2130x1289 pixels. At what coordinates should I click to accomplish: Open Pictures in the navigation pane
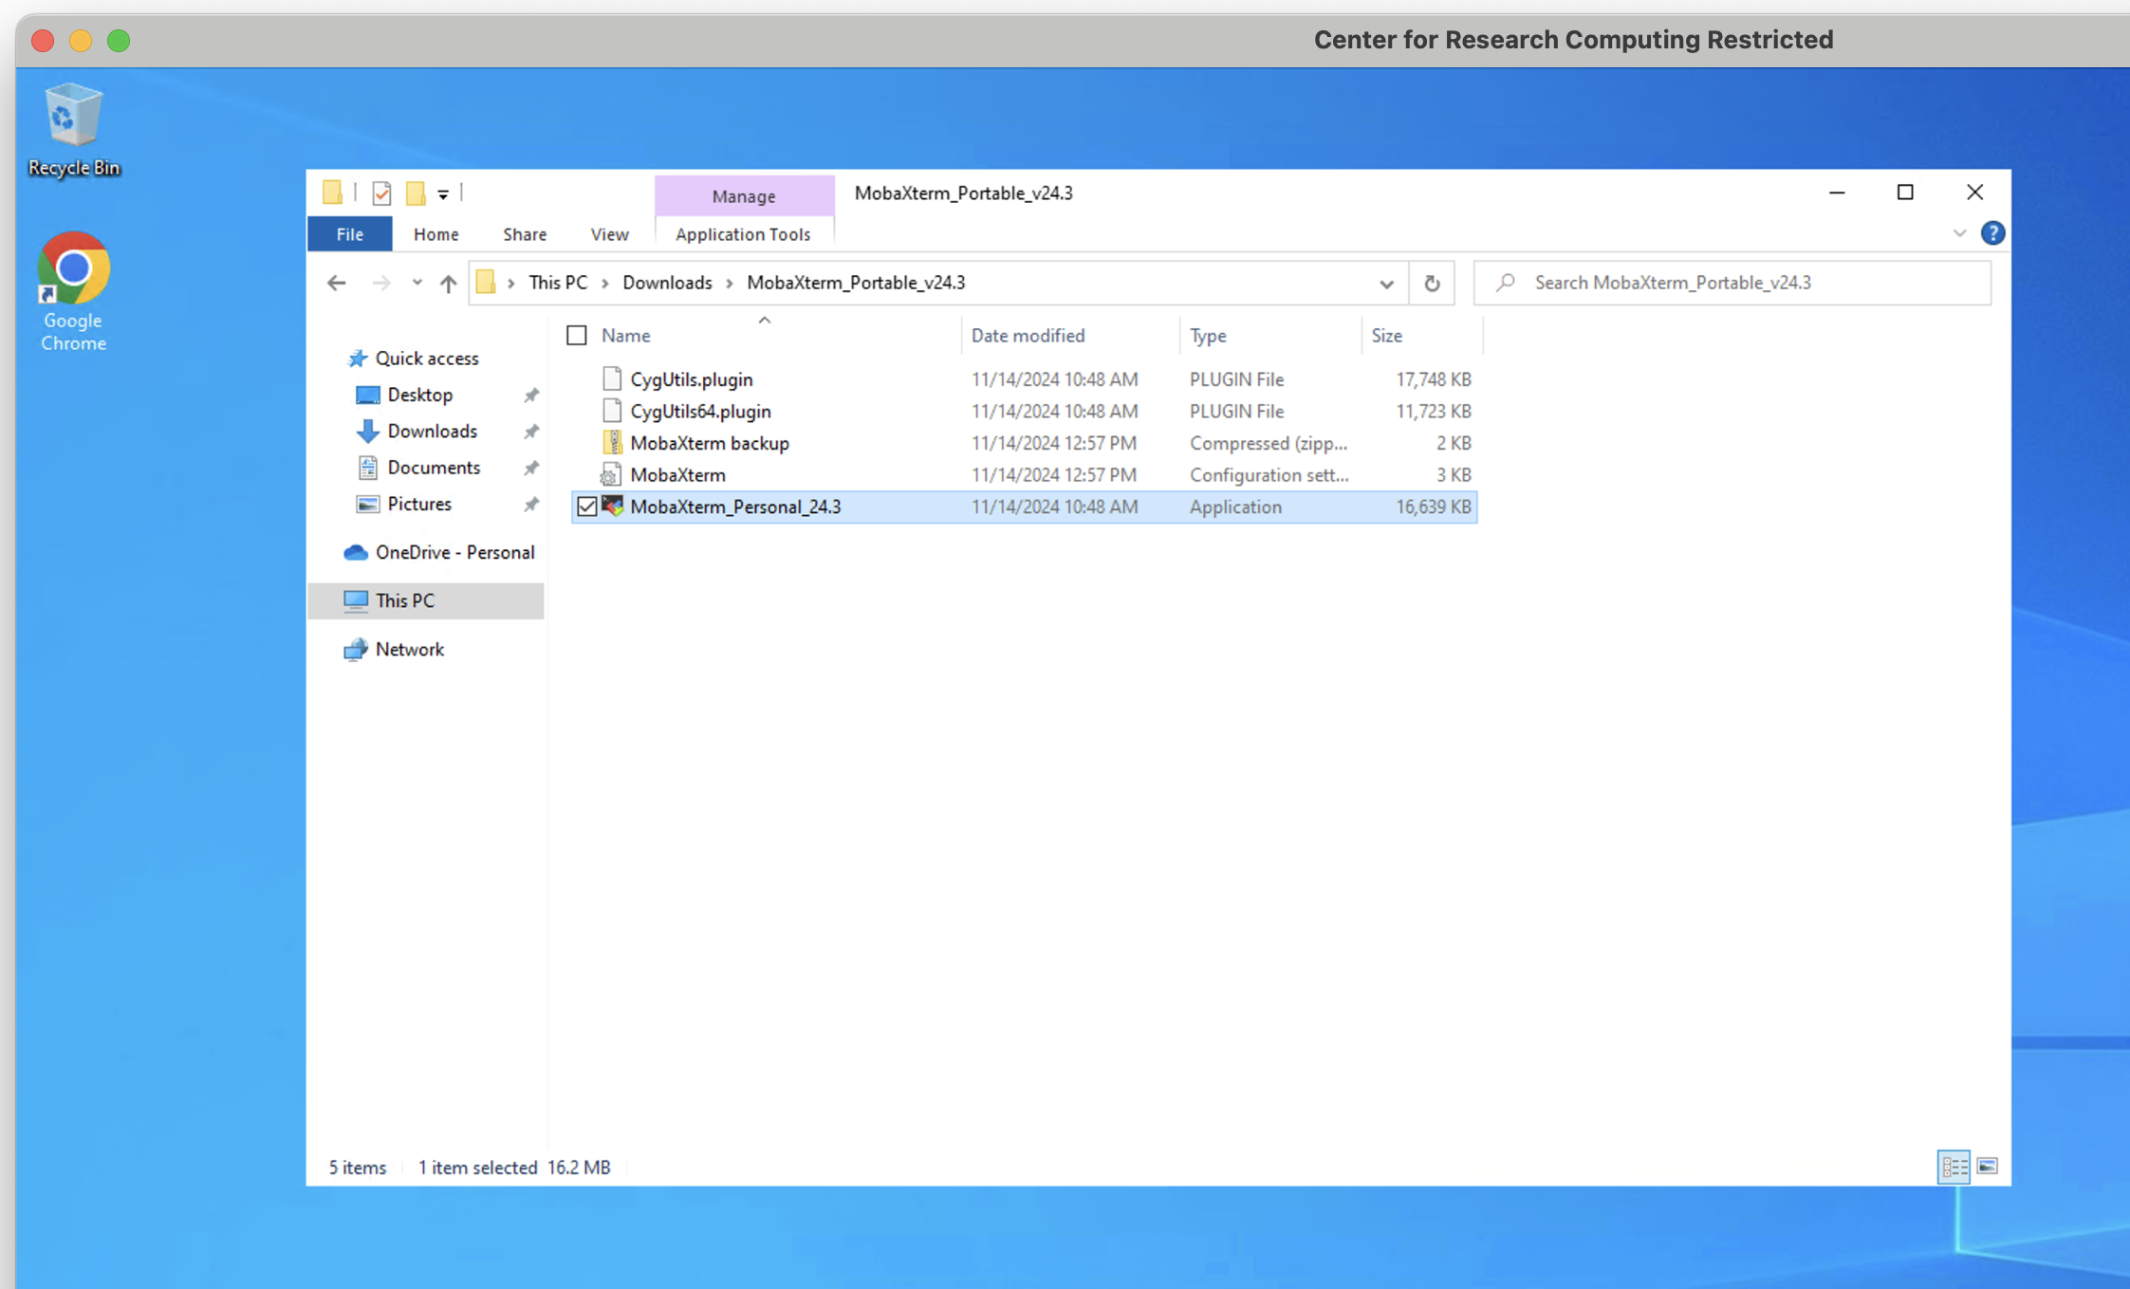(x=418, y=504)
